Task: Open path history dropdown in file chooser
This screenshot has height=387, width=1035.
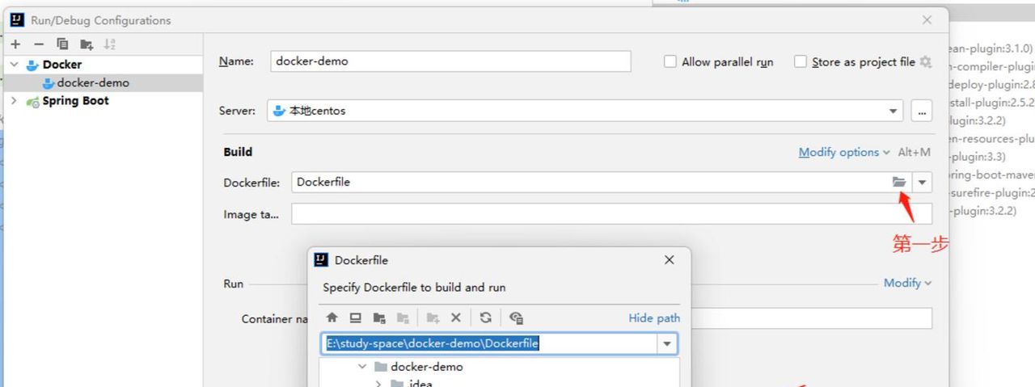Action: coord(667,343)
